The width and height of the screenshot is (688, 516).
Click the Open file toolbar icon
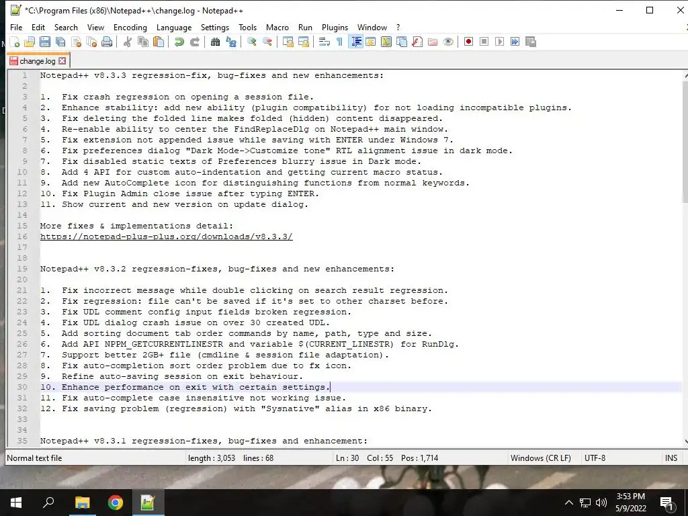[30, 42]
